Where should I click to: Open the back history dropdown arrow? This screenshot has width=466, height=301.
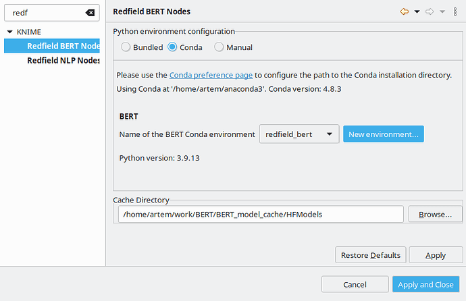(x=417, y=12)
